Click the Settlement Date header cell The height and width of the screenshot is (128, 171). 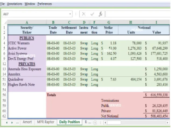[69, 30]
